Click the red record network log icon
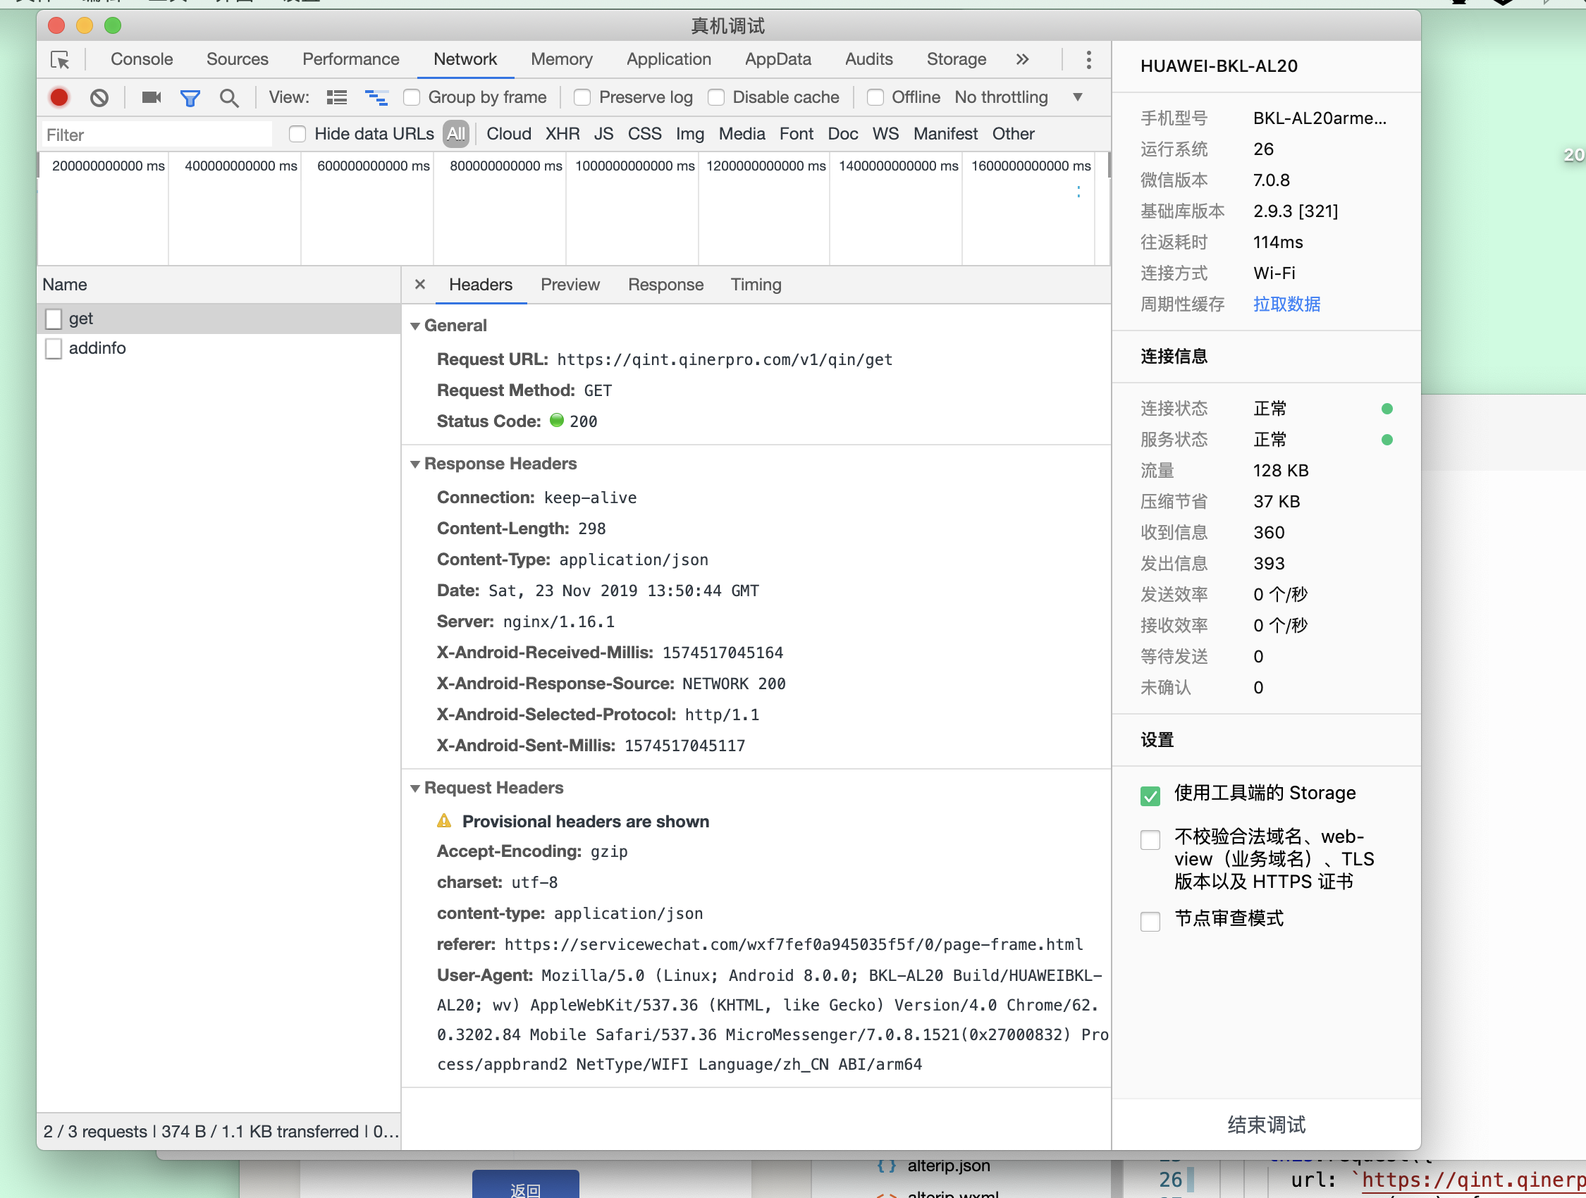The height and width of the screenshot is (1198, 1586). [x=59, y=97]
